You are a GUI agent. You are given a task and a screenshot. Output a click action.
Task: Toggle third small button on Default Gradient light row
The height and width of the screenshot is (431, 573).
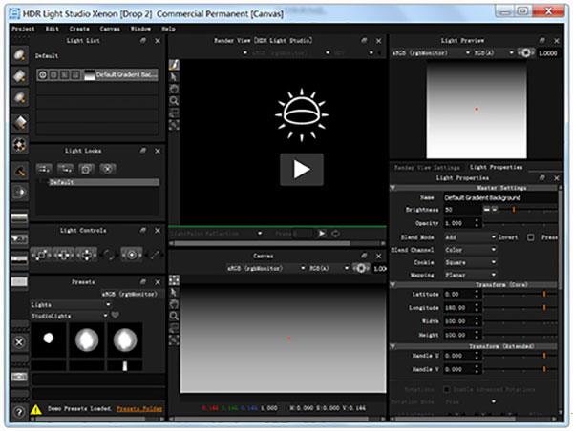64,75
